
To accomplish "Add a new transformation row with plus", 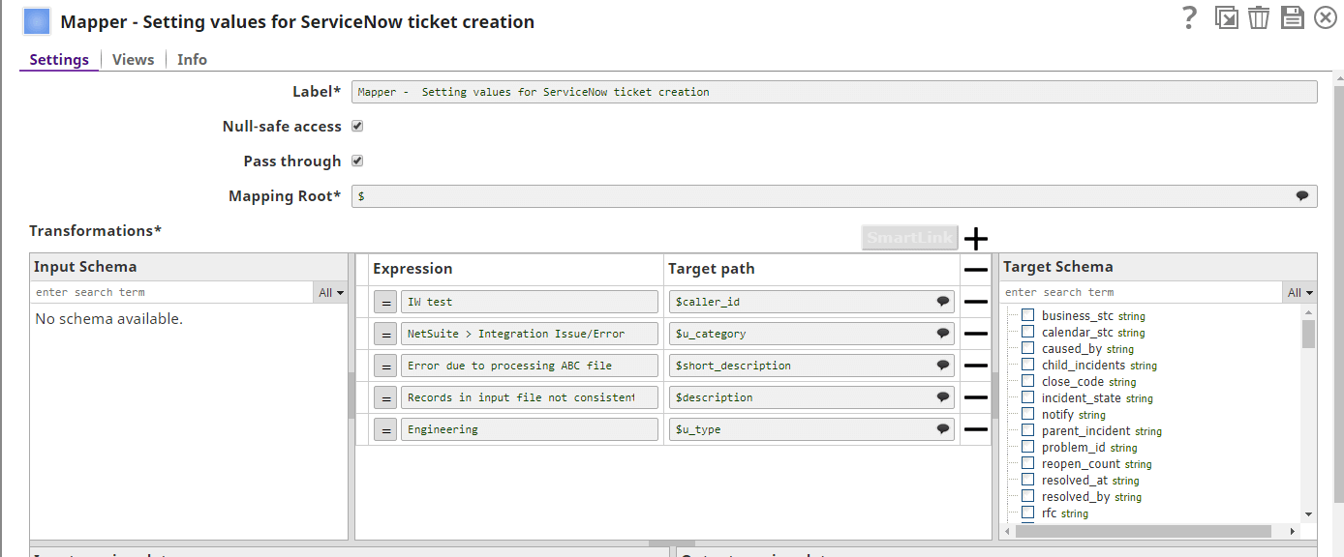I will coord(976,238).
